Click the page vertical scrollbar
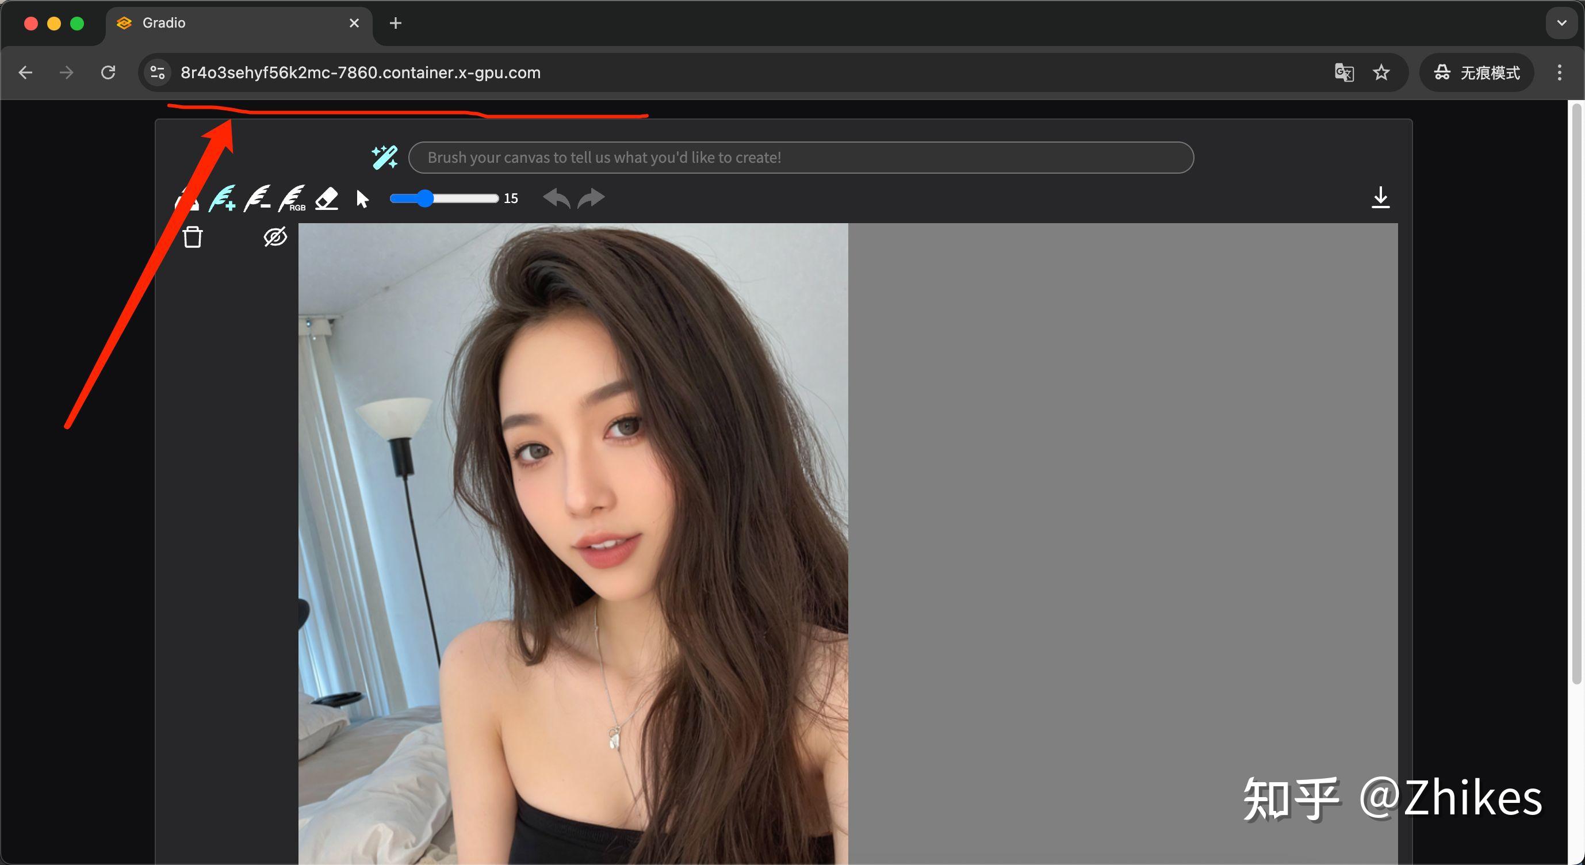 (1576, 394)
